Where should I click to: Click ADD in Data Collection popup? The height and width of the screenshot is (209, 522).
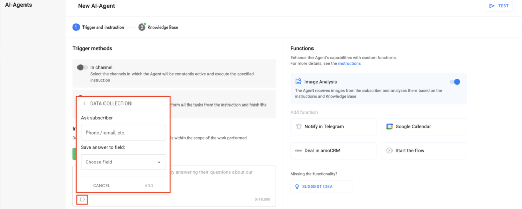(x=149, y=185)
